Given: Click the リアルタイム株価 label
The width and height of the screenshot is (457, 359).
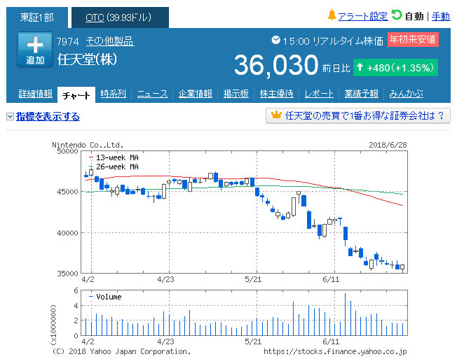Looking at the screenshot, I should pyautogui.click(x=348, y=41).
